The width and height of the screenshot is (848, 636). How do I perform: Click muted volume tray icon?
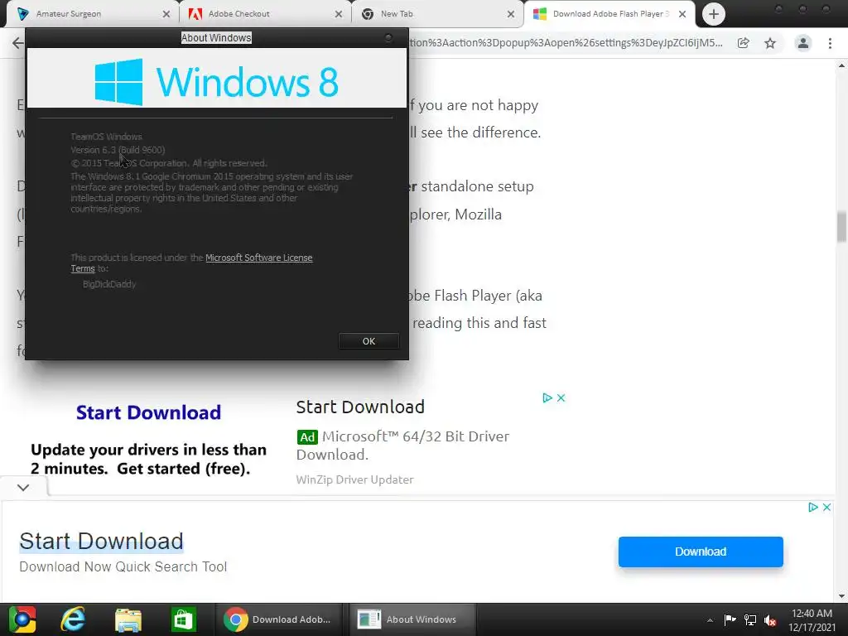770,620
